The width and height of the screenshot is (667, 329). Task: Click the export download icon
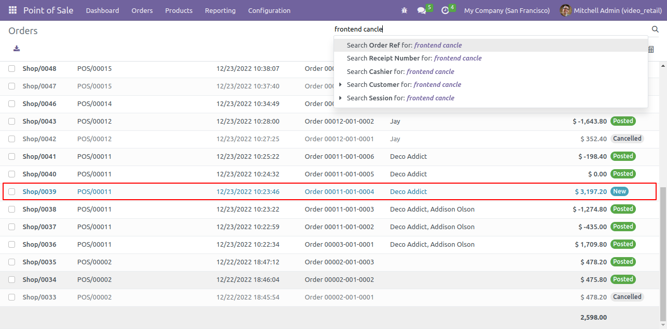17,49
